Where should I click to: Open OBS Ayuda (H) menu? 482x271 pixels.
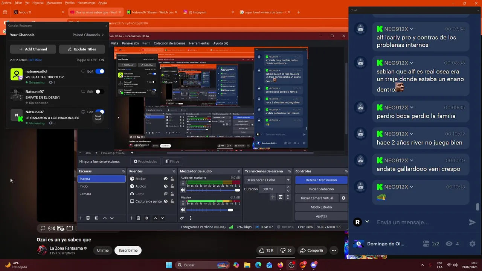point(221,43)
